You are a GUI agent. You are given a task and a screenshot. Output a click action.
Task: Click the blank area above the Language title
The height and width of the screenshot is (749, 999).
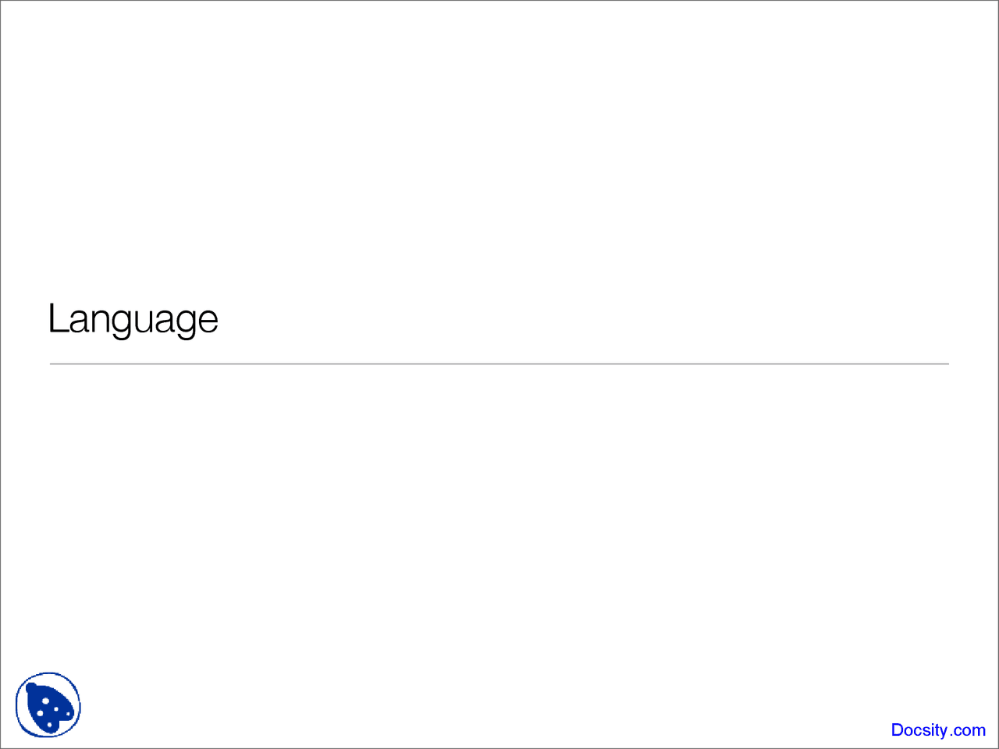pyautogui.click(x=499, y=156)
